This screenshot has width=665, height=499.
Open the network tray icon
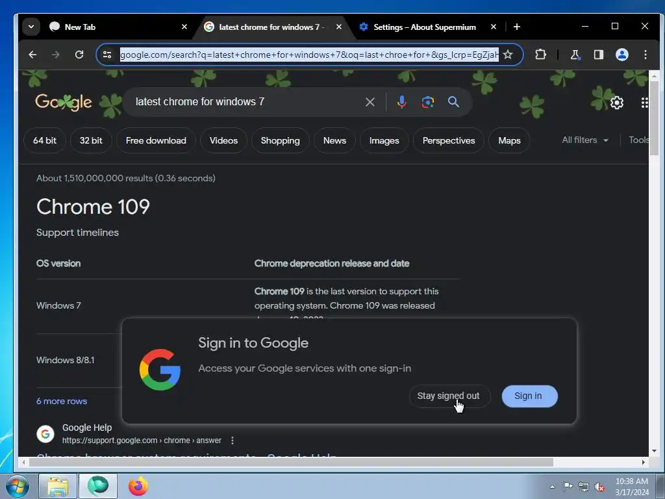(x=584, y=487)
